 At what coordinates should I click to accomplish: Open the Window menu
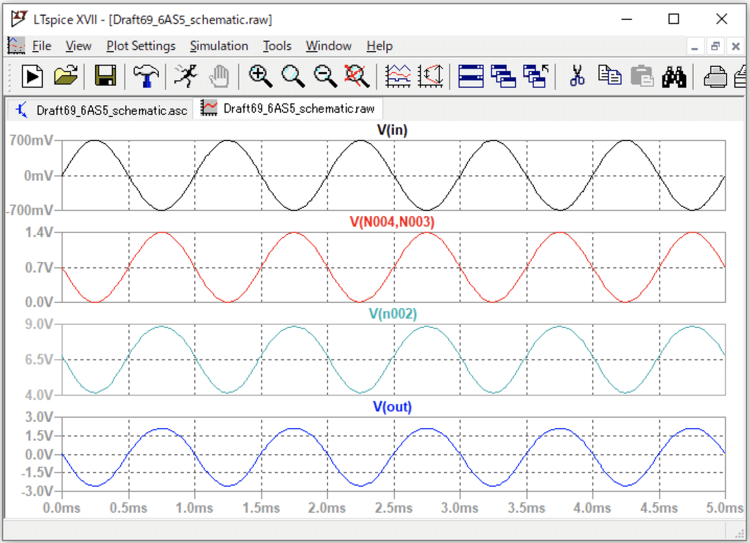(x=329, y=46)
